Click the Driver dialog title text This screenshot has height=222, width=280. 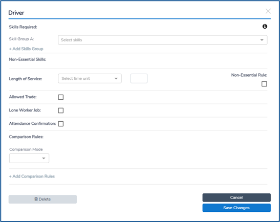16,13
